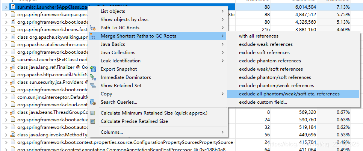This screenshot has height=151, width=363.
Task: Click the percentage cell 0.62%
Action: click(342, 127)
